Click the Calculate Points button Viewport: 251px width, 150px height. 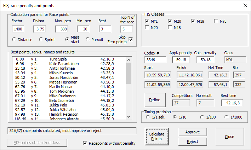pos(156,136)
